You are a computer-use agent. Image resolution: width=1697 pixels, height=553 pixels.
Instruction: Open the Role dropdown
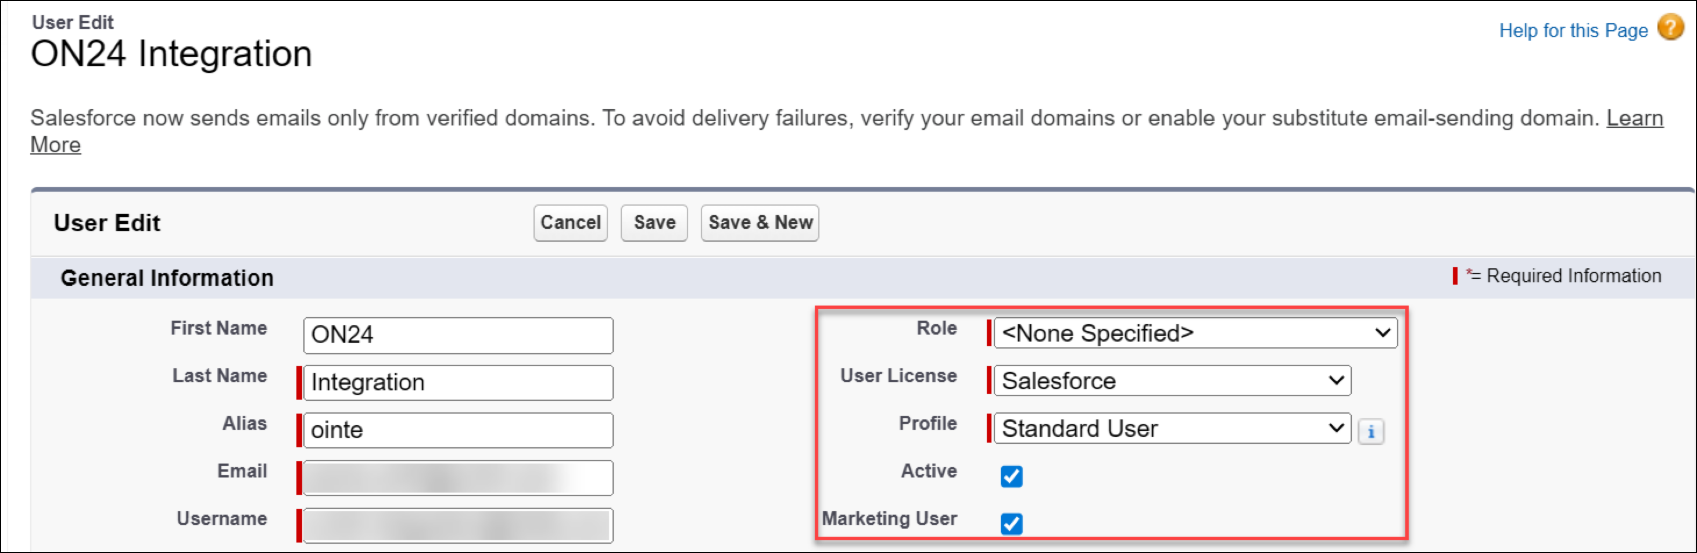[1195, 333]
